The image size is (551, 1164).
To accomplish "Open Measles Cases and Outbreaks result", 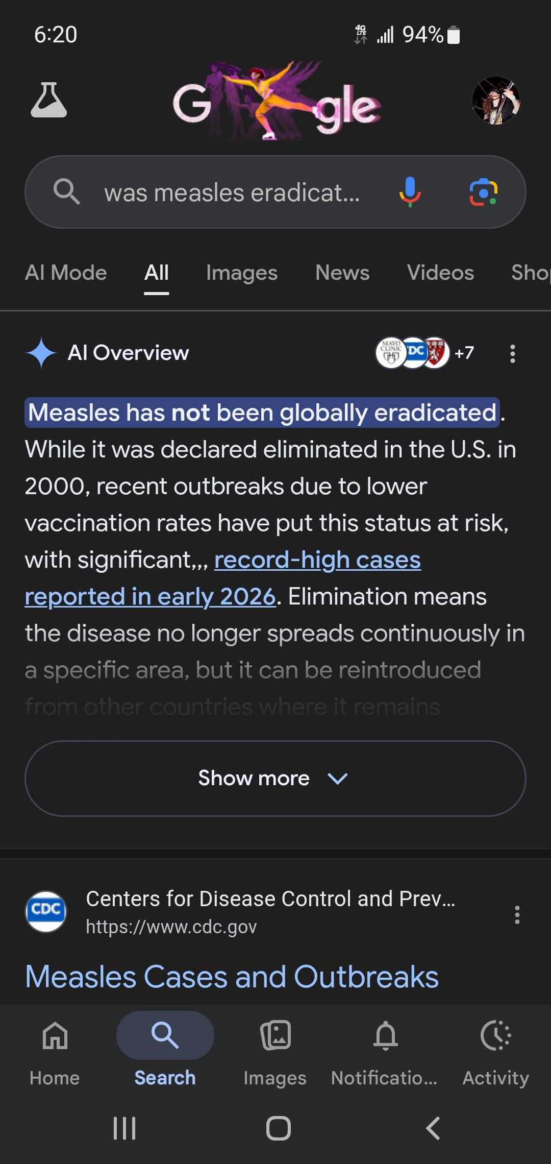I will pos(232,977).
